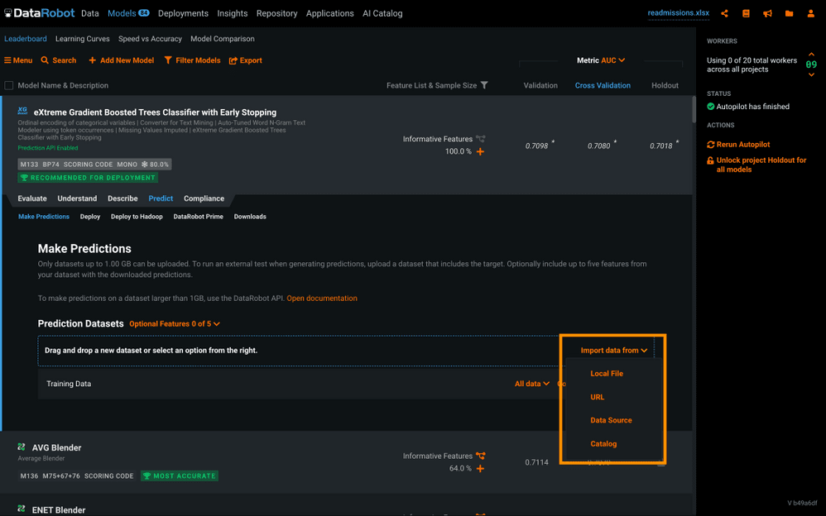Sort by the Cross Validation column header
This screenshot has width=826, height=516.
click(603, 85)
